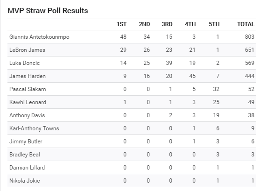Viewport: 260px width, 191px height.
Task: Select Pascal Siakam's row name
Action: [28, 89]
